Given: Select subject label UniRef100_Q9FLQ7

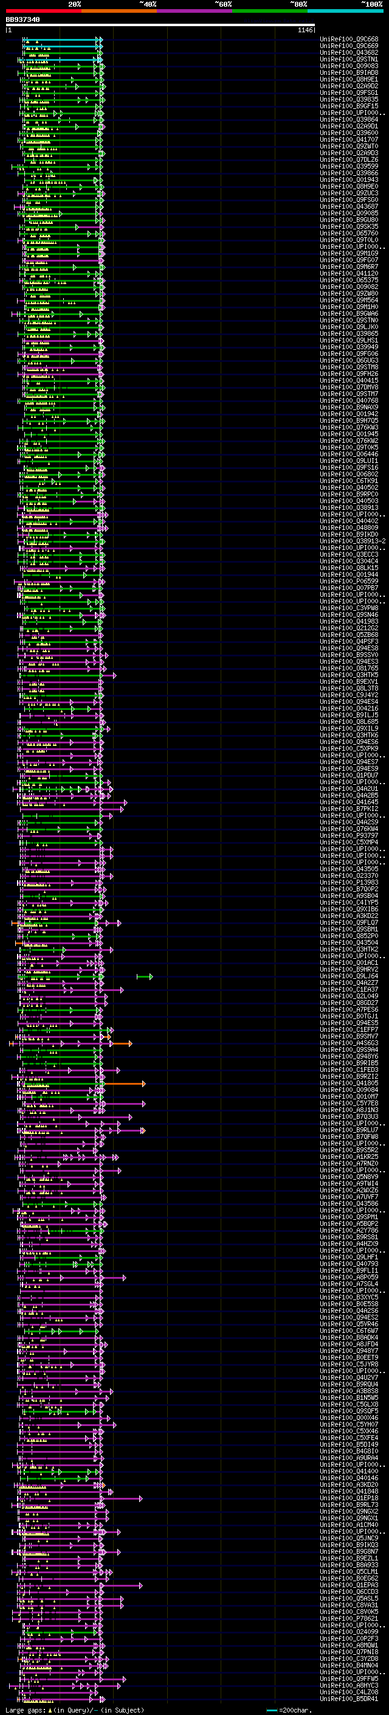Looking at the screenshot, I should coord(349,922).
